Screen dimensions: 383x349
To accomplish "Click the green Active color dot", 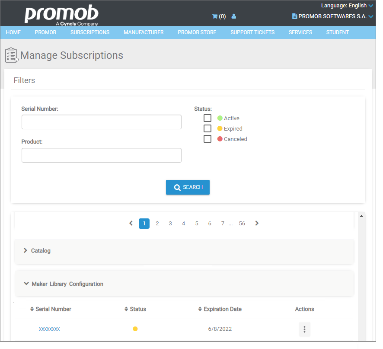I will 220,118.
